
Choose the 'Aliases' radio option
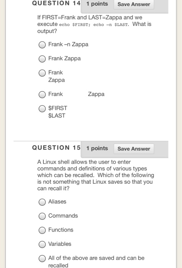[x=42, y=202]
